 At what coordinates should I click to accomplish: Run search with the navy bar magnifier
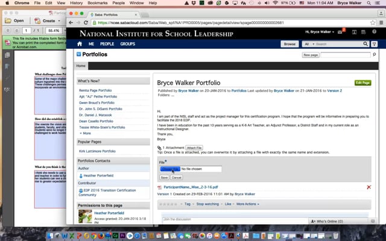pos(365,44)
